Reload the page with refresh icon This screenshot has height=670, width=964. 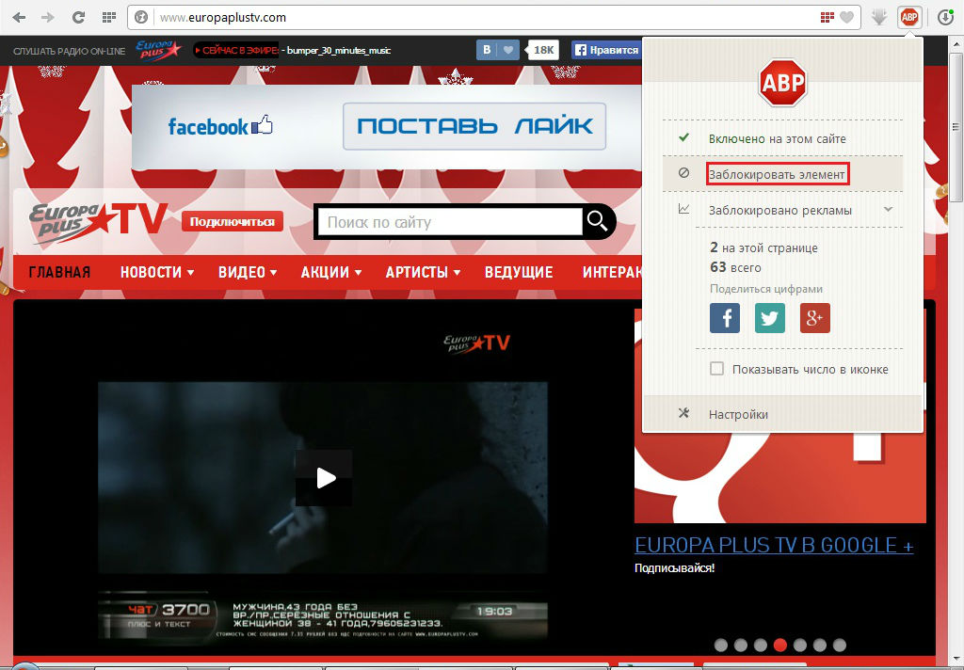[x=79, y=17]
